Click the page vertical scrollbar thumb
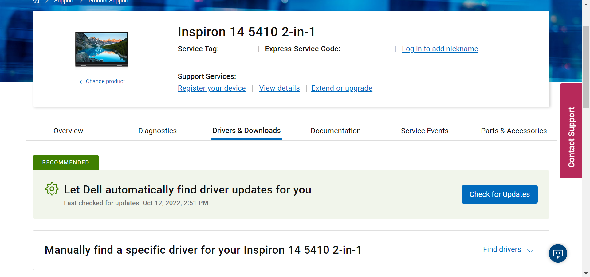590x277 pixels. click(x=586, y=67)
